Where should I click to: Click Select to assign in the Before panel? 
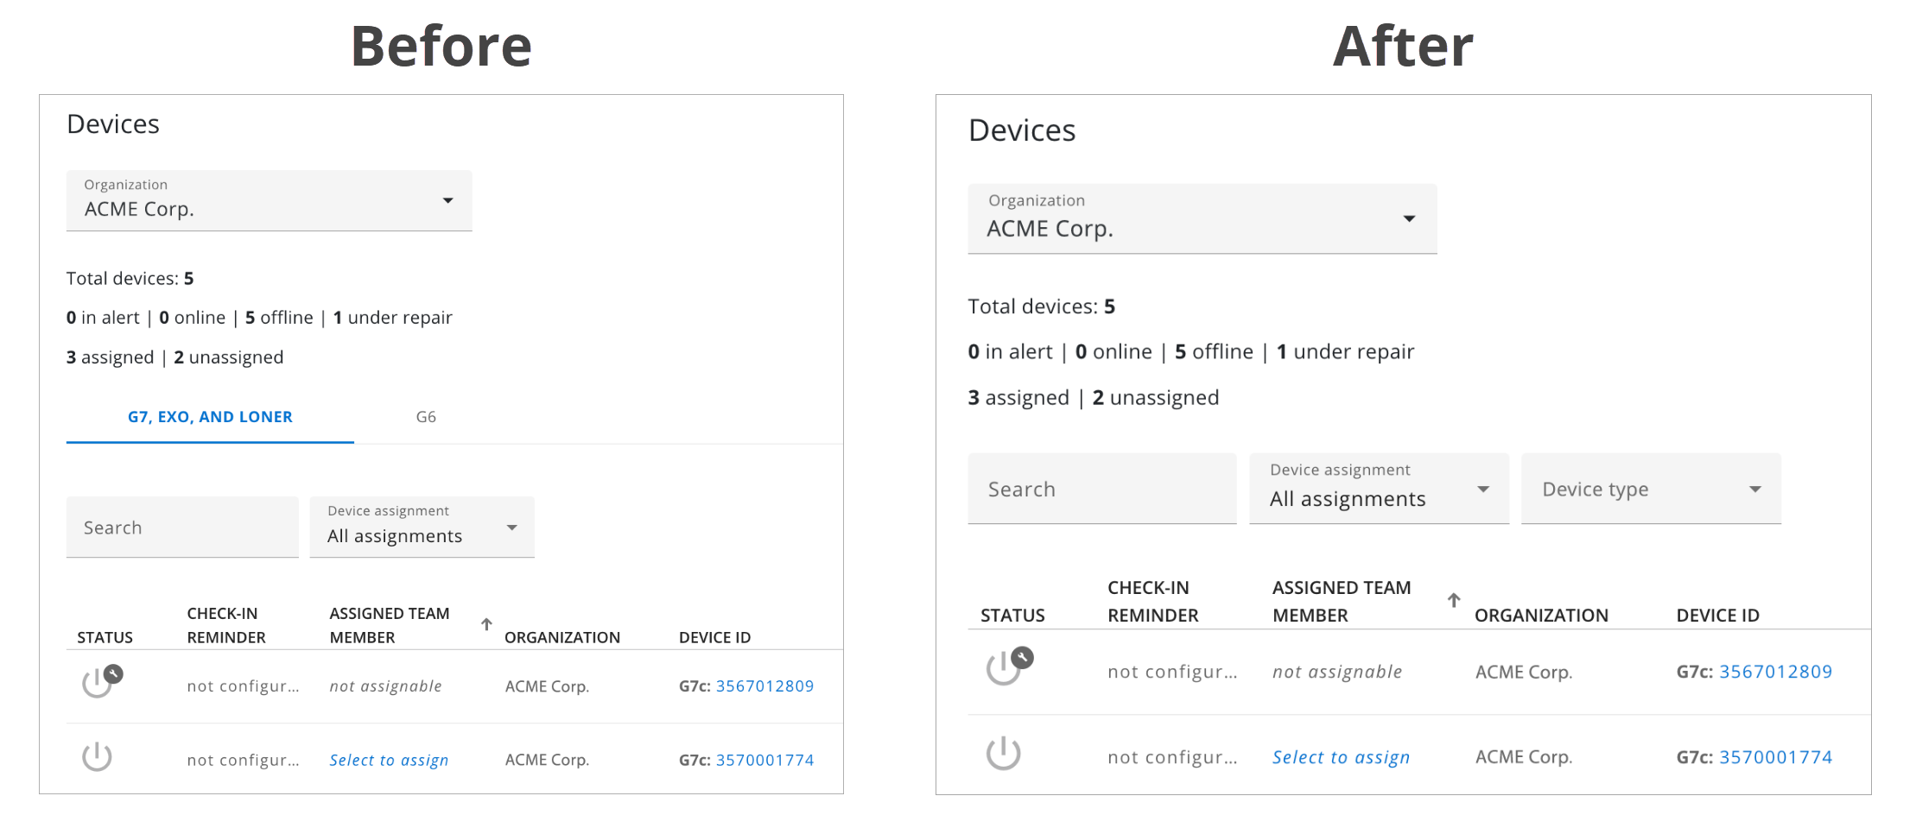tap(389, 761)
